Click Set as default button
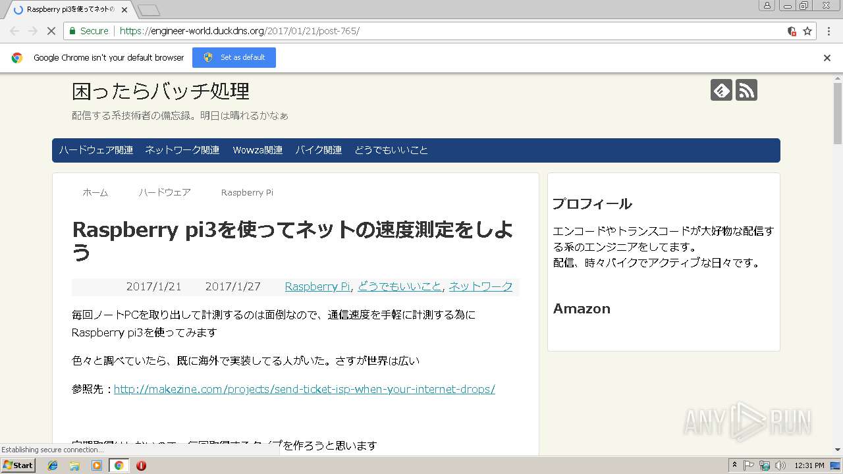Screen dimensions: 843x474 pyautogui.click(x=234, y=57)
